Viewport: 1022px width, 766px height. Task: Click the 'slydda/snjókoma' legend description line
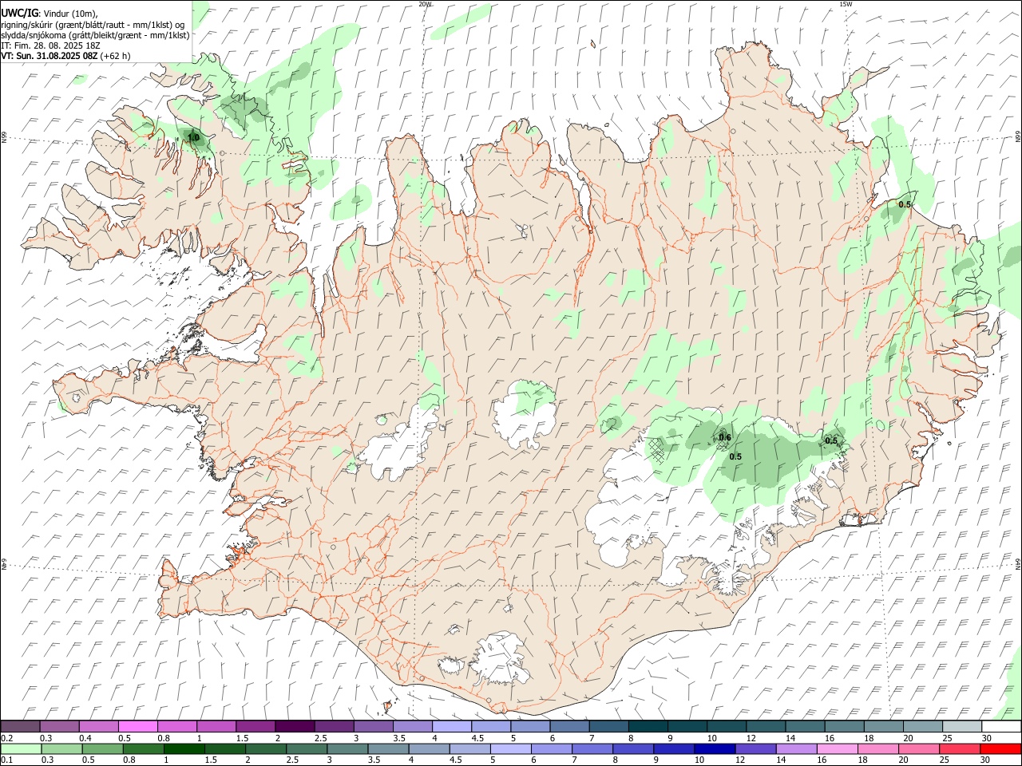point(95,35)
